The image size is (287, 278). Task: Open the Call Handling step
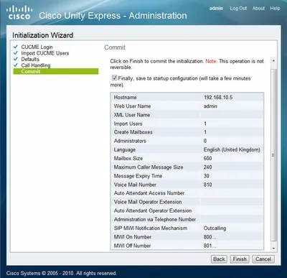pyautogui.click(x=36, y=65)
